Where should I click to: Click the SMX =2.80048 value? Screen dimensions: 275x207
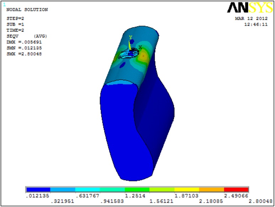pyautogui.click(x=24, y=54)
